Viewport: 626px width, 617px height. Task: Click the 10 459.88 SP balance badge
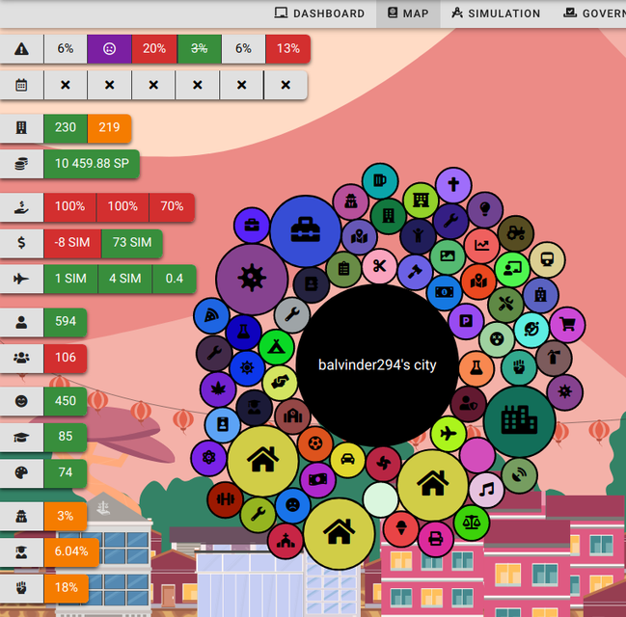click(x=92, y=164)
